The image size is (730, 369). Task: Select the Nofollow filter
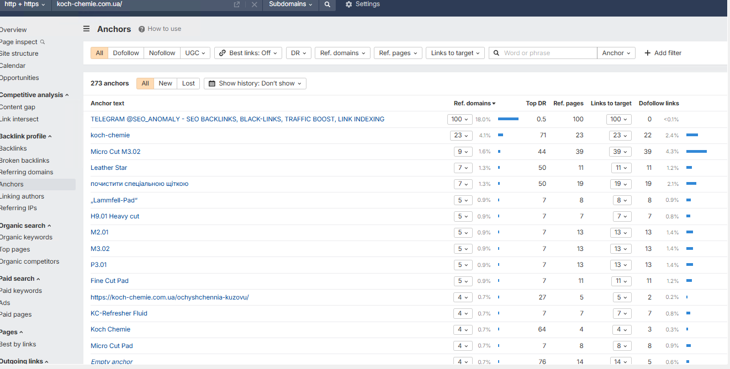pos(162,53)
